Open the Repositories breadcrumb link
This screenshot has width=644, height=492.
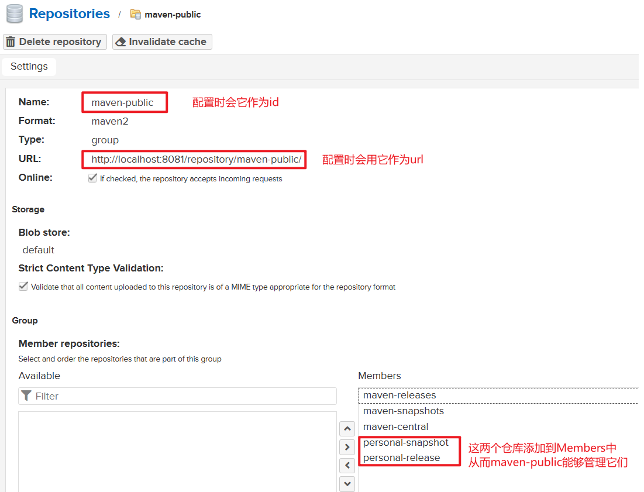(70, 13)
